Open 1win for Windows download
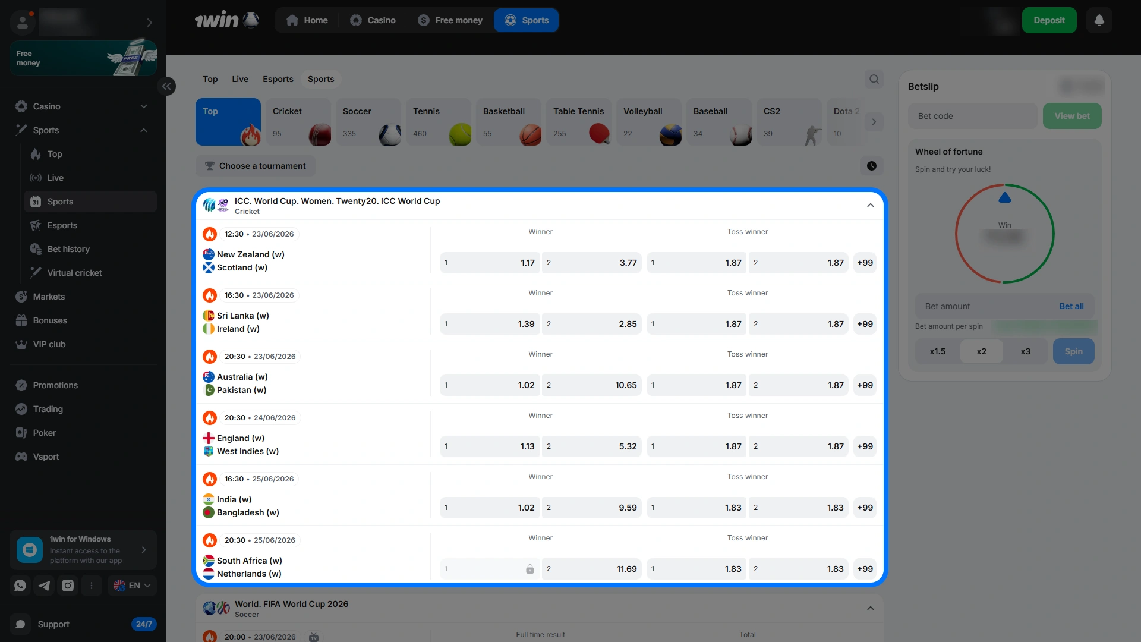Screen dimensions: 1141x642 tap(83, 550)
